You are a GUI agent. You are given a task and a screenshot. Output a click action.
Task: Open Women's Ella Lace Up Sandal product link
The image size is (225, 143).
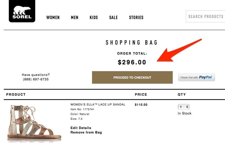[98, 104]
